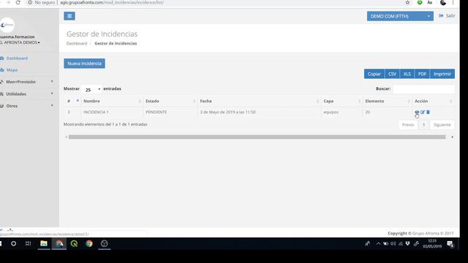Open the taskbar notification center
468x263 pixels.
pos(450,244)
